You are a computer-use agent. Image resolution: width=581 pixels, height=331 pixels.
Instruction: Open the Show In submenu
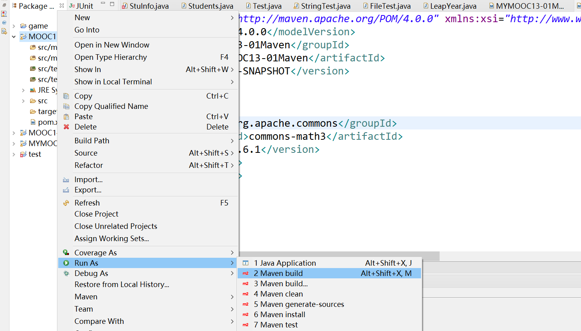click(148, 70)
